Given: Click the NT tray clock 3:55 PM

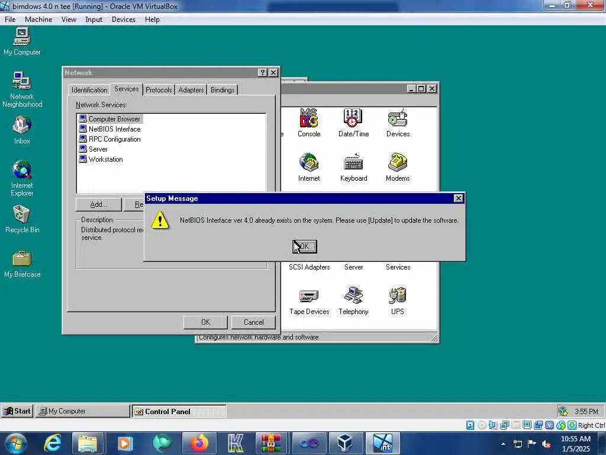Looking at the screenshot, I should point(586,411).
